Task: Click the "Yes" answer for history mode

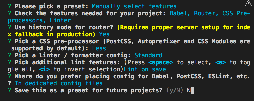Action: pos(104,34)
